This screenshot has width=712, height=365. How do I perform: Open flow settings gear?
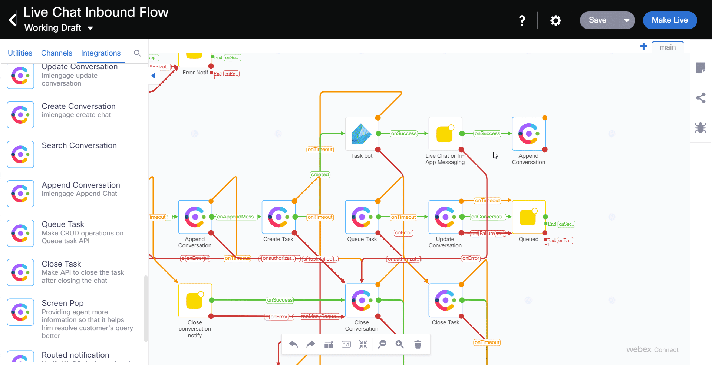555,20
